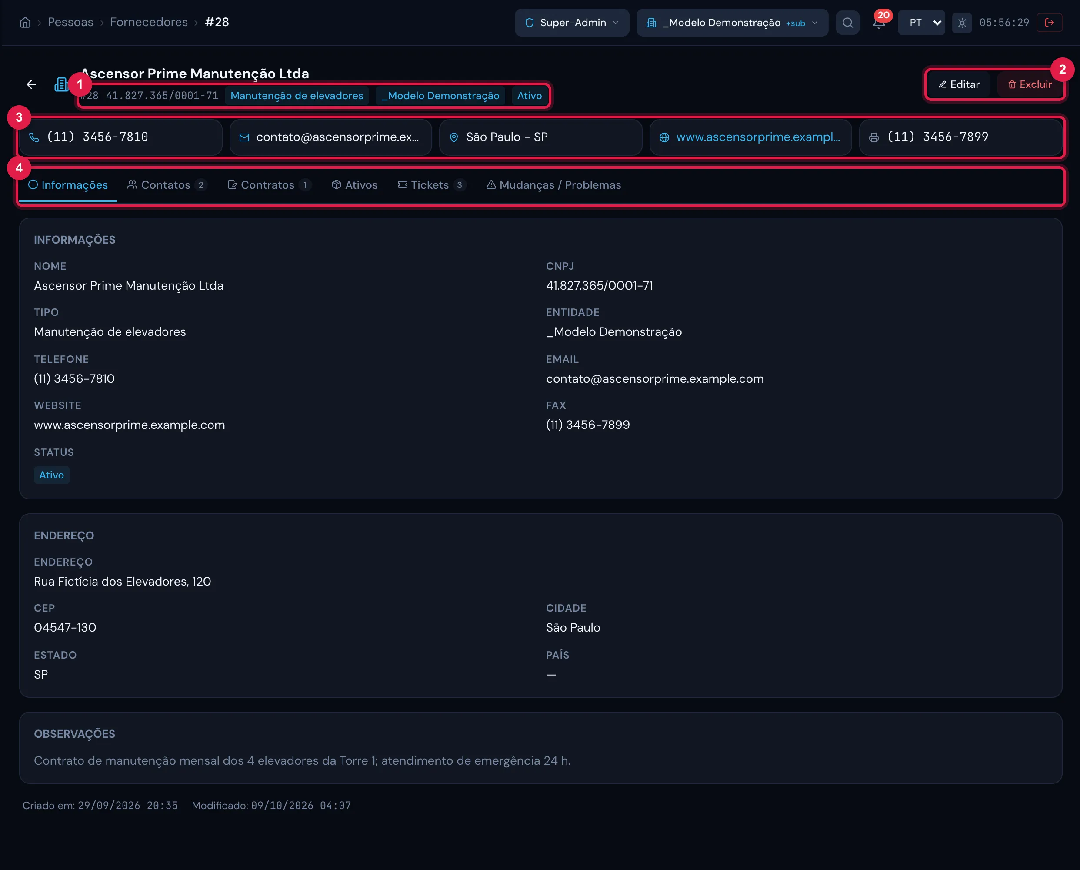The image size is (1080, 870).
Task: Select the Informações tab
Action: (68, 185)
